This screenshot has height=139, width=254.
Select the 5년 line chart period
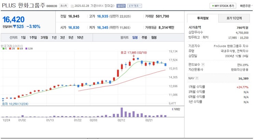pos(71,37)
